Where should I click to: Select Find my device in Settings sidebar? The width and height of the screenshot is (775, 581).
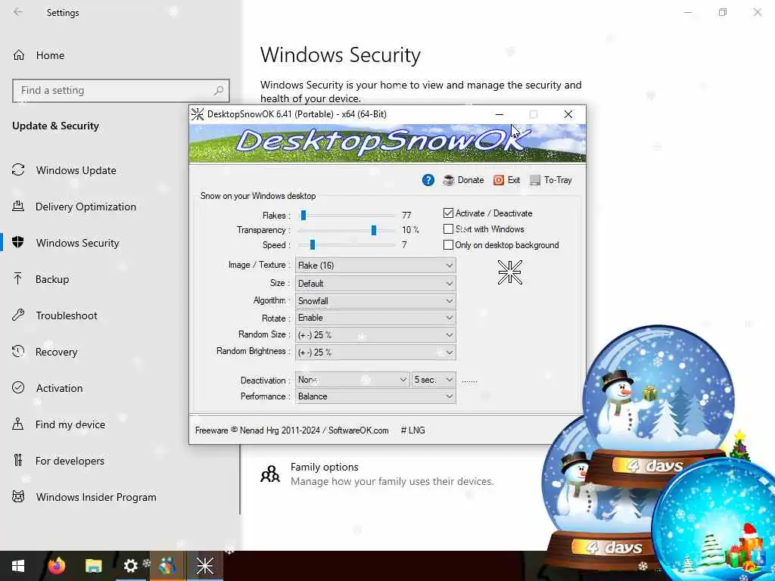(x=70, y=424)
